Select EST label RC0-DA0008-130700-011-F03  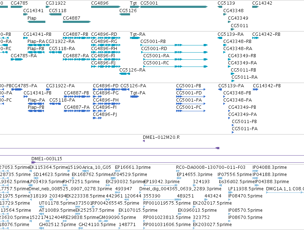211,167
